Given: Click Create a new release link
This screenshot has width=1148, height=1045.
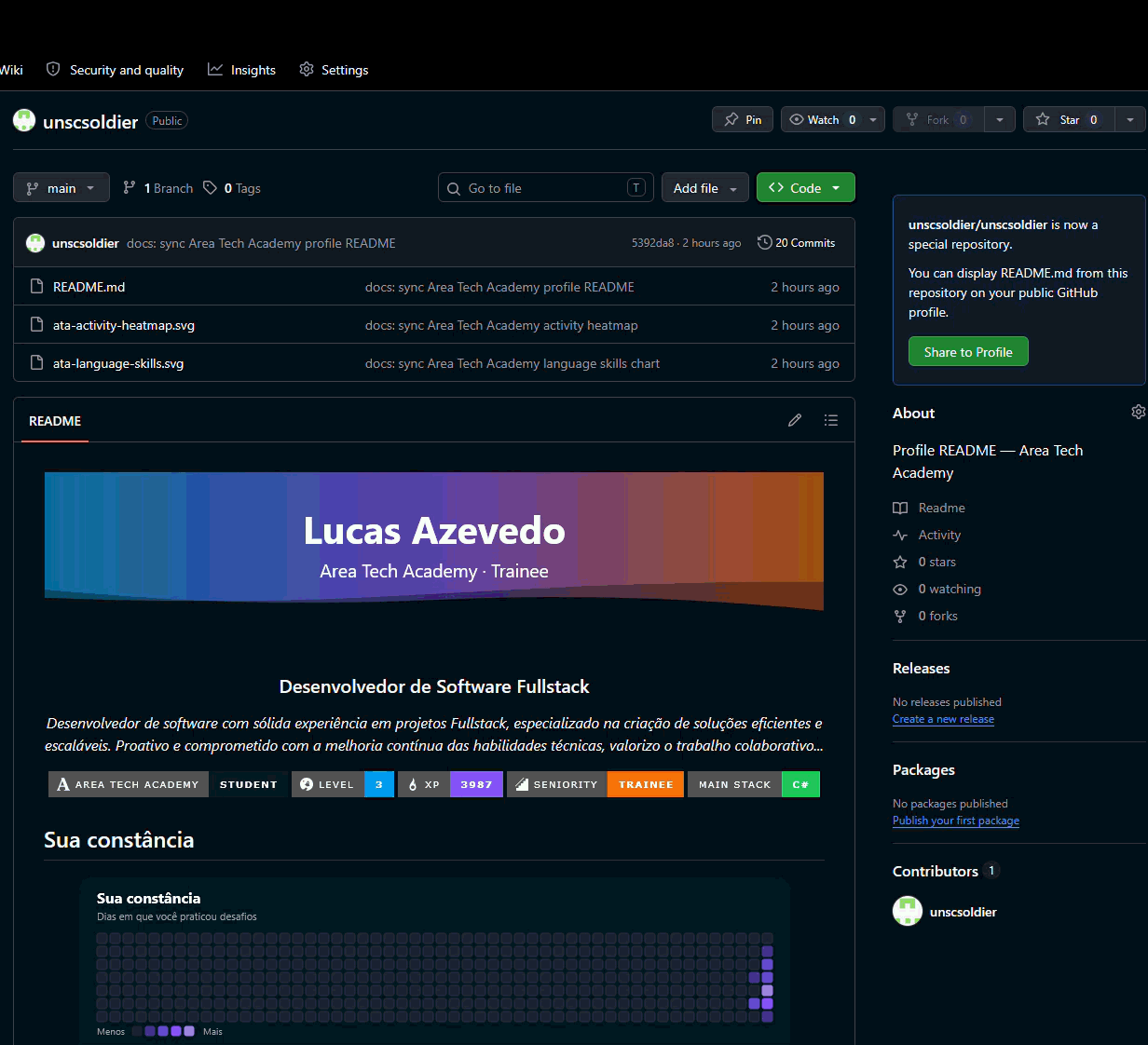Looking at the screenshot, I should (943, 719).
